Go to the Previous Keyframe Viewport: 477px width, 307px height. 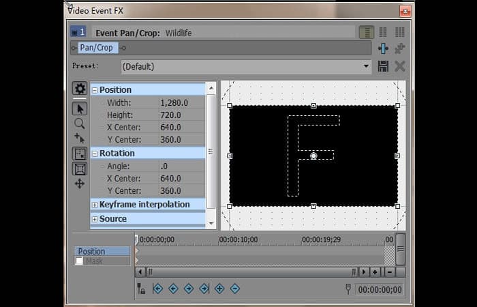pos(173,289)
